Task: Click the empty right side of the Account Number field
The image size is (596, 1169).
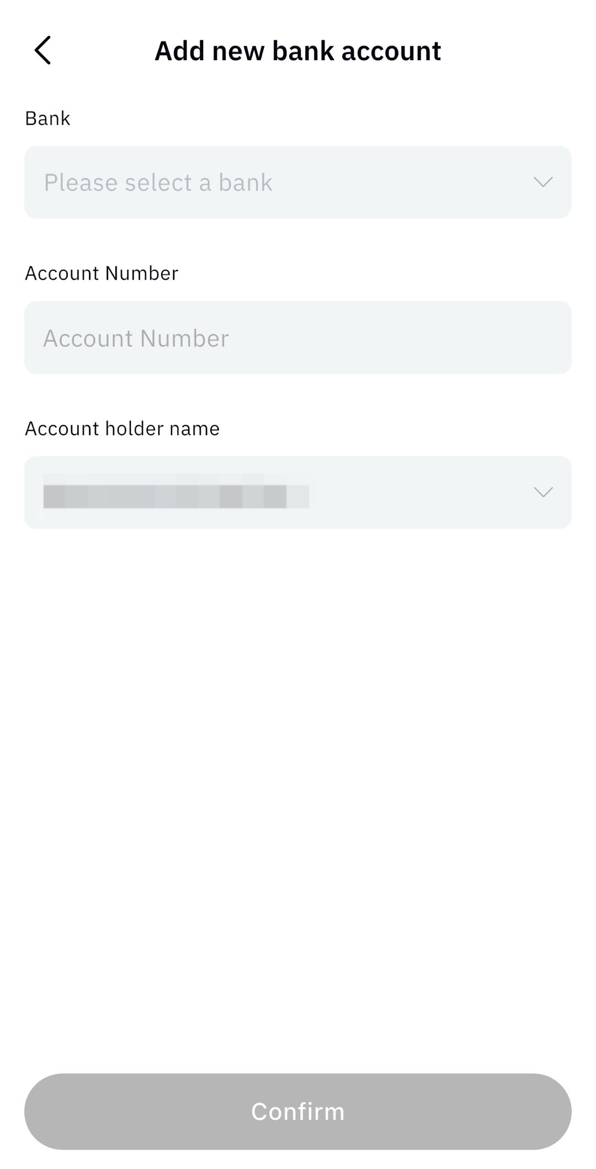Action: point(441,338)
